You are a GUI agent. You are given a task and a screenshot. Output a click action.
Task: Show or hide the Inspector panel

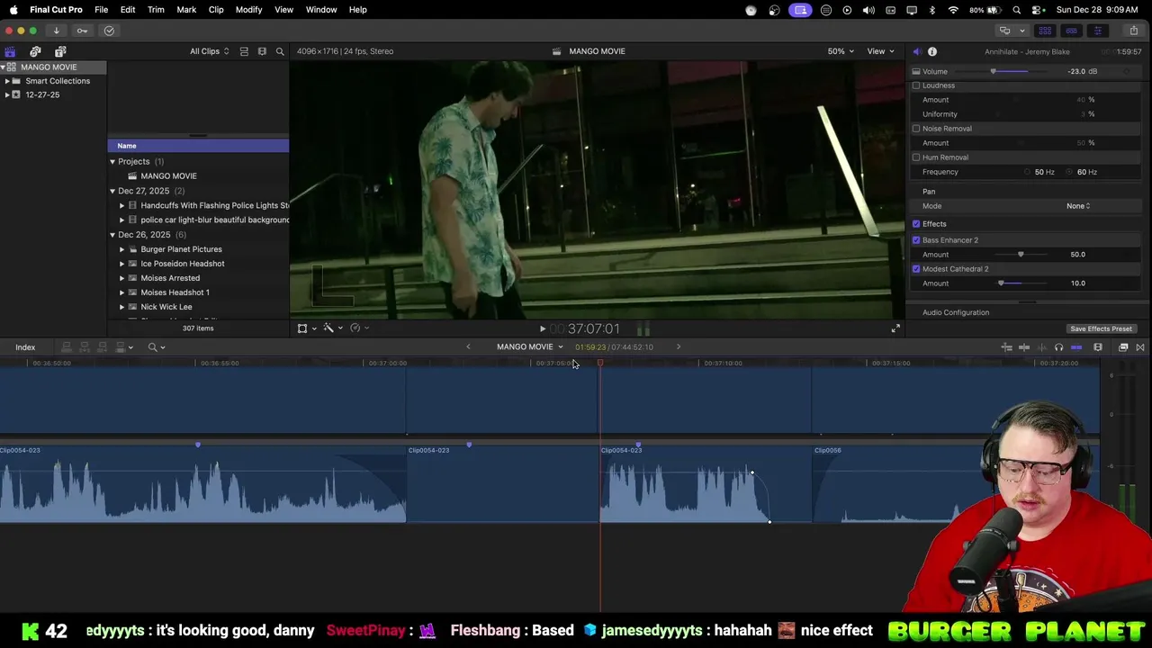pos(1097,31)
